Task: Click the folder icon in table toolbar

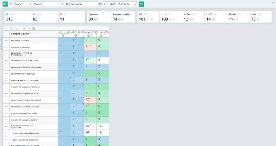Action: [34, 28]
